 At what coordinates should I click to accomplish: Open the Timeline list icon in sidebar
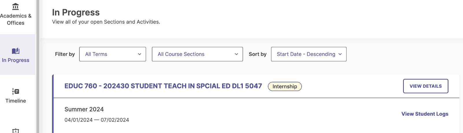click(16, 91)
